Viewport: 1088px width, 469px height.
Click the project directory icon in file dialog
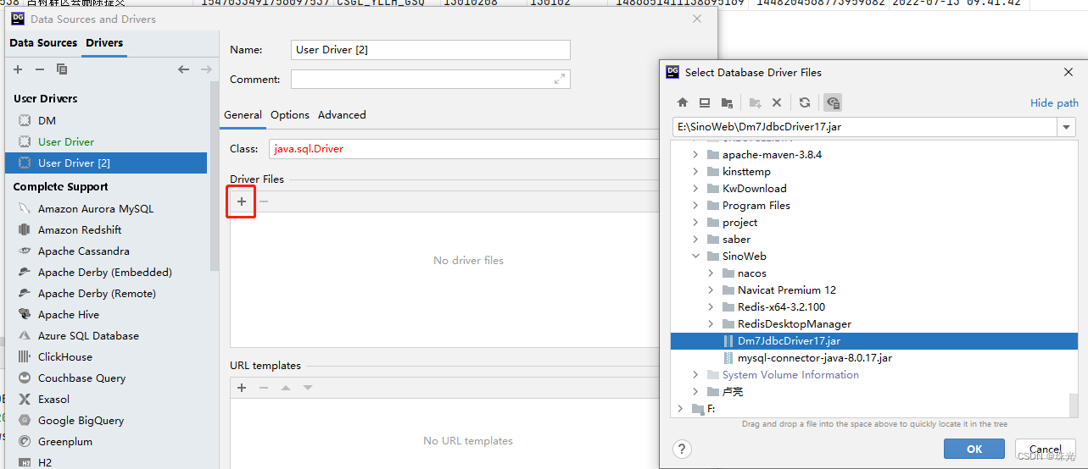(x=727, y=102)
